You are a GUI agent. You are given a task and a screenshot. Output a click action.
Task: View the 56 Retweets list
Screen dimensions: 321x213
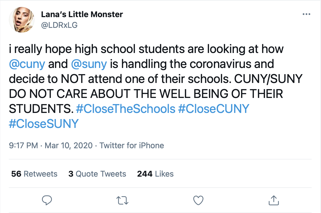point(34,174)
